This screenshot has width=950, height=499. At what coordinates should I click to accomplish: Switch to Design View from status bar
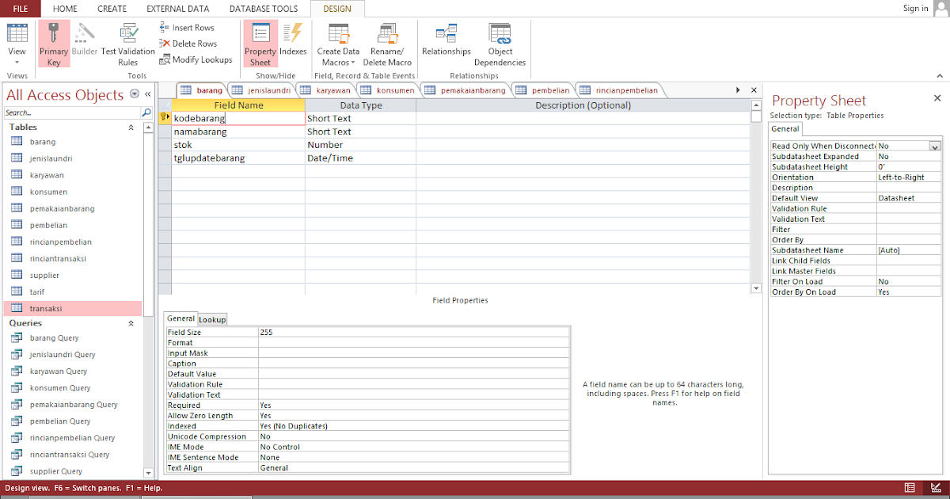[x=936, y=488]
